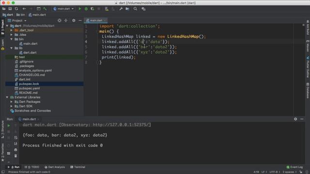Select README.md in project tree
310x174 pixels.
tap(26, 93)
